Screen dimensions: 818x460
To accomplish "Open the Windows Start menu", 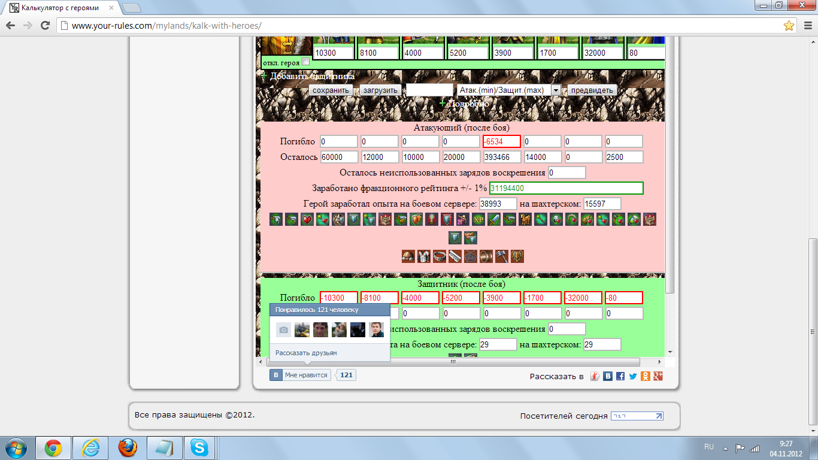I will tap(15, 448).
